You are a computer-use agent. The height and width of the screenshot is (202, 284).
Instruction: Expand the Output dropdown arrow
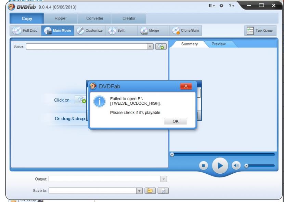click(x=164, y=179)
